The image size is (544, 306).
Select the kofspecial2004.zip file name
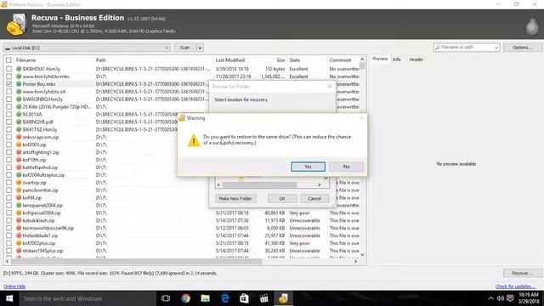coord(42,213)
